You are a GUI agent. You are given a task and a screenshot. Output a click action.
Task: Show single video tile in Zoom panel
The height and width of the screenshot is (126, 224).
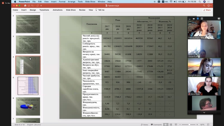(x=194, y=19)
